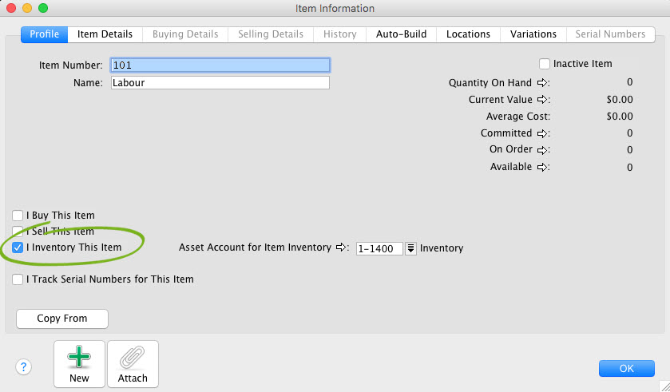Confirm with the OK button
Image resolution: width=670 pixels, height=392 pixels.
(x=626, y=368)
